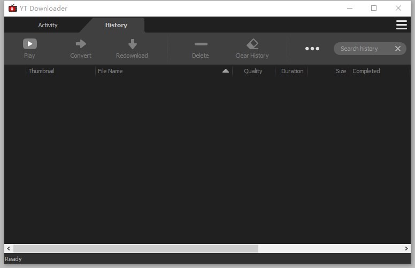
Task: Click the Redownload arrow icon
Action: click(132, 44)
